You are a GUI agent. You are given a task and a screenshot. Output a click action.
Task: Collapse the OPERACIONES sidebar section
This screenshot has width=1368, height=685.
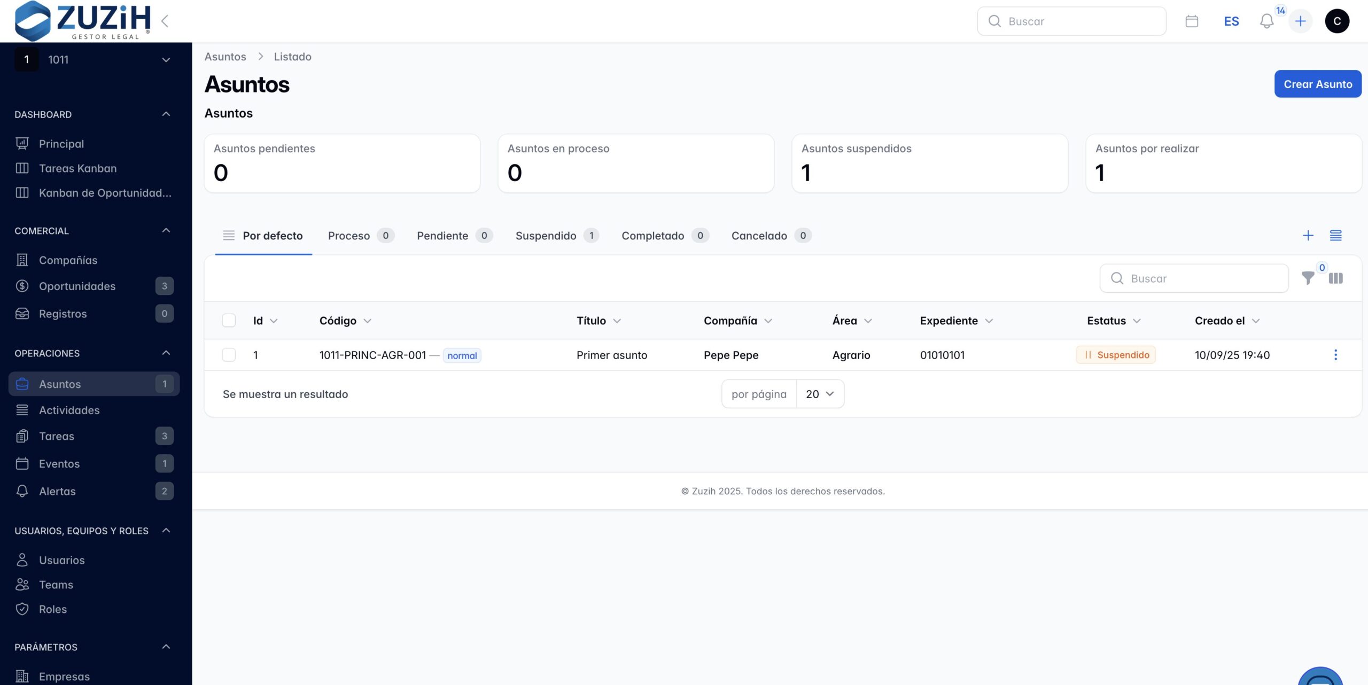166,353
